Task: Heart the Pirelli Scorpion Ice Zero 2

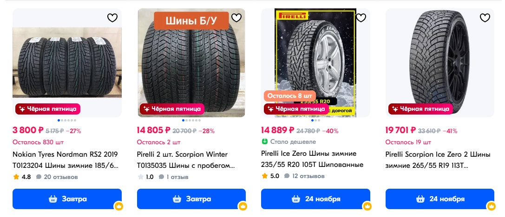Action: point(485,18)
